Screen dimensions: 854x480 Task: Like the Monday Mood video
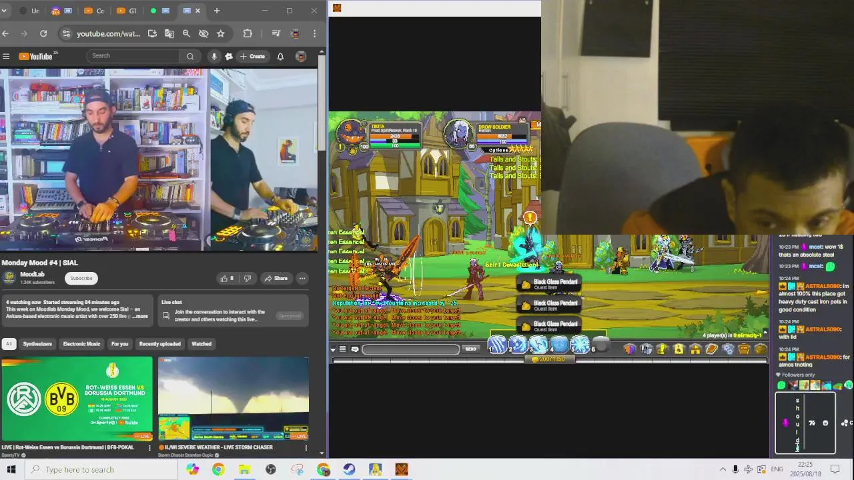[227, 278]
